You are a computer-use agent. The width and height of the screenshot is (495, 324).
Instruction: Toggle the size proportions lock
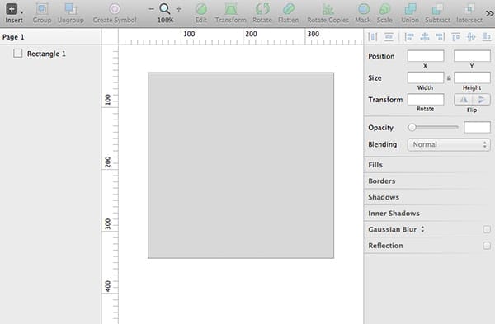pyautogui.click(x=449, y=78)
